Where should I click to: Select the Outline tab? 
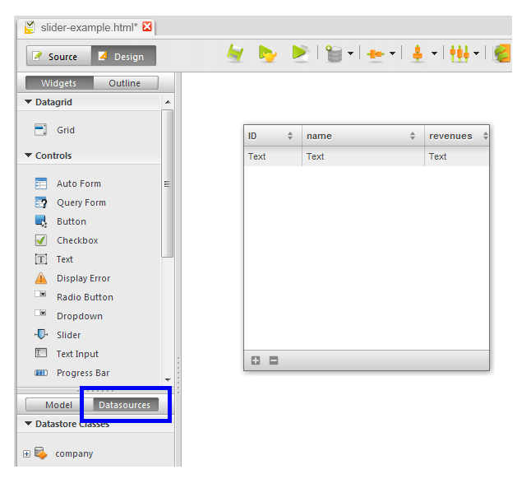(126, 83)
